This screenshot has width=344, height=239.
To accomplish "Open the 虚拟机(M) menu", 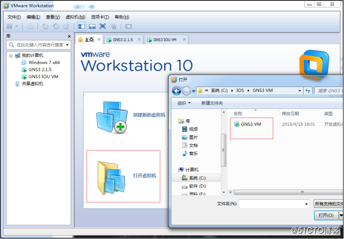I will [x=76, y=17].
